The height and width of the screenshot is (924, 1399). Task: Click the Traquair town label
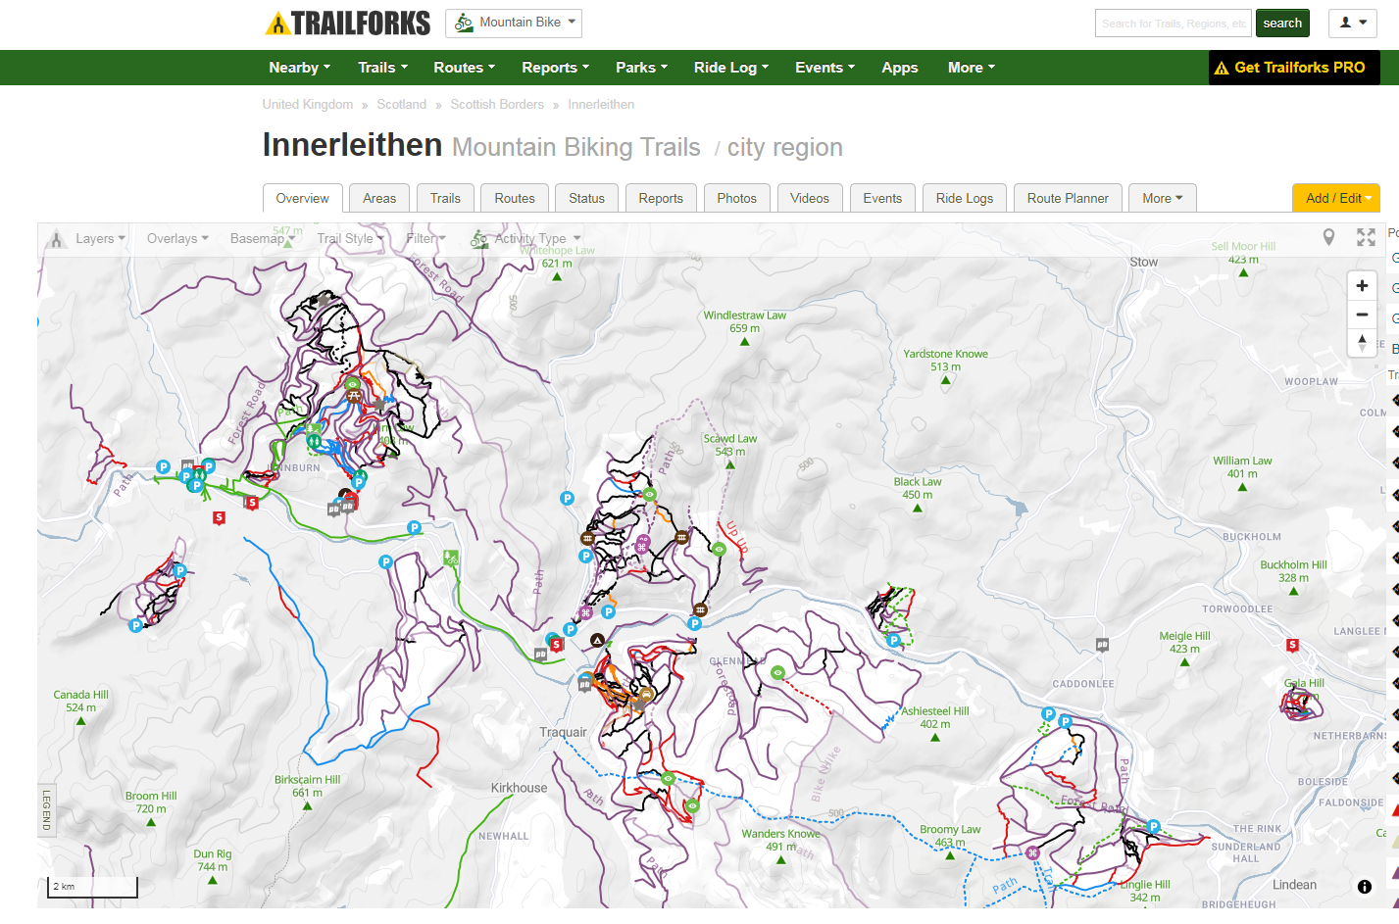[563, 732]
